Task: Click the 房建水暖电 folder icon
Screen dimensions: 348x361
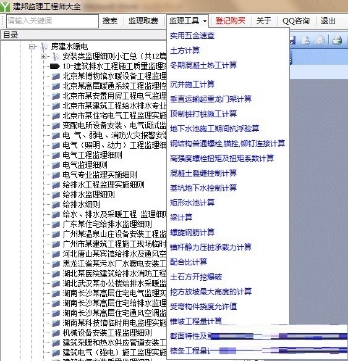Action: tap(44, 46)
